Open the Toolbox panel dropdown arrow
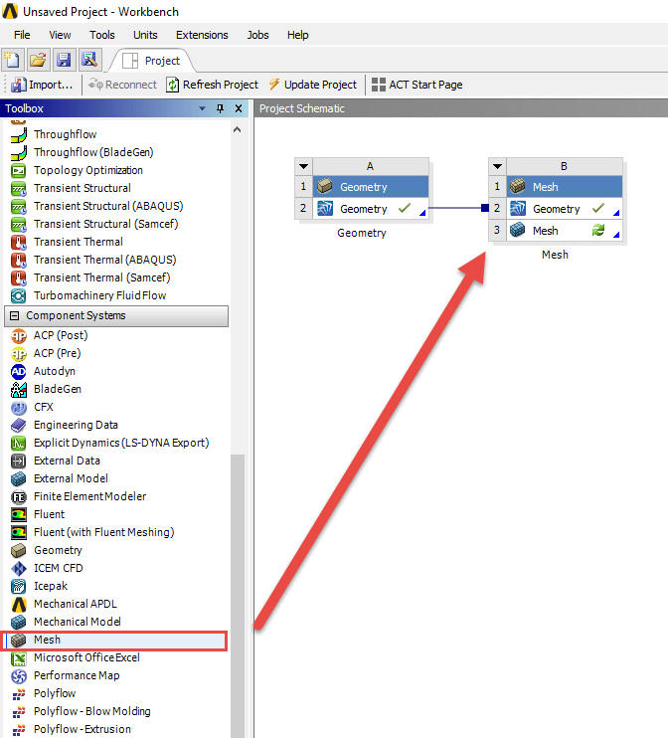 click(x=202, y=108)
